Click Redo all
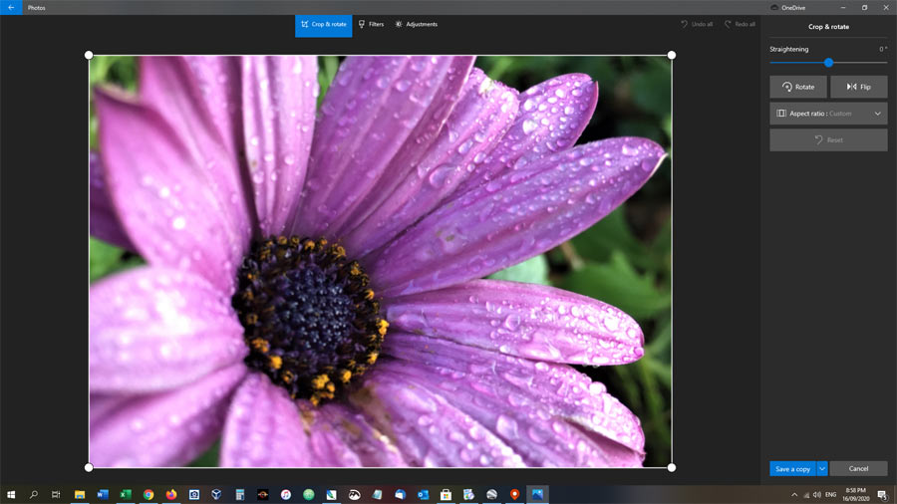 tap(740, 25)
